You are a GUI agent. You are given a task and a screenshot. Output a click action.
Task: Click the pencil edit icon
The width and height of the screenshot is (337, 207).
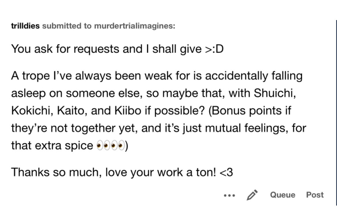tap(252, 195)
